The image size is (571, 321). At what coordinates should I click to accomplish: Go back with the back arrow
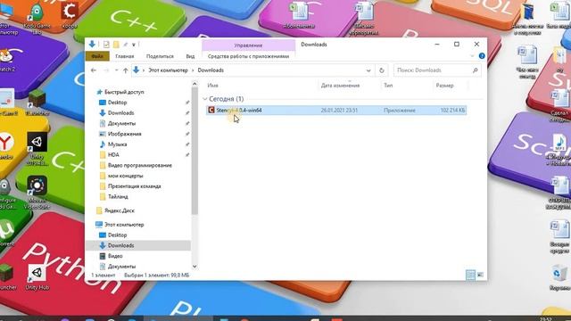pos(94,70)
